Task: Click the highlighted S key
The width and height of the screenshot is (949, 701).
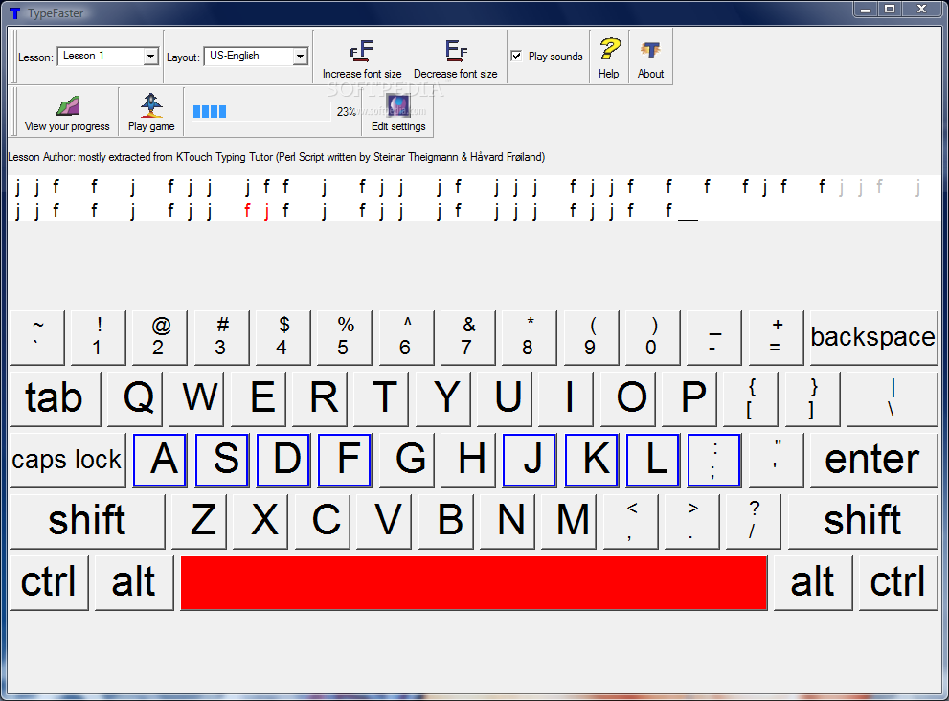Action: pos(222,460)
